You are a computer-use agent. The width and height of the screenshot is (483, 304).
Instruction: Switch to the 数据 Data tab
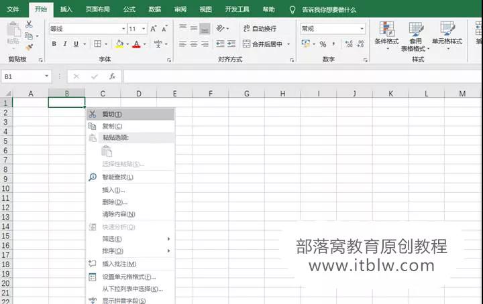[x=155, y=9]
